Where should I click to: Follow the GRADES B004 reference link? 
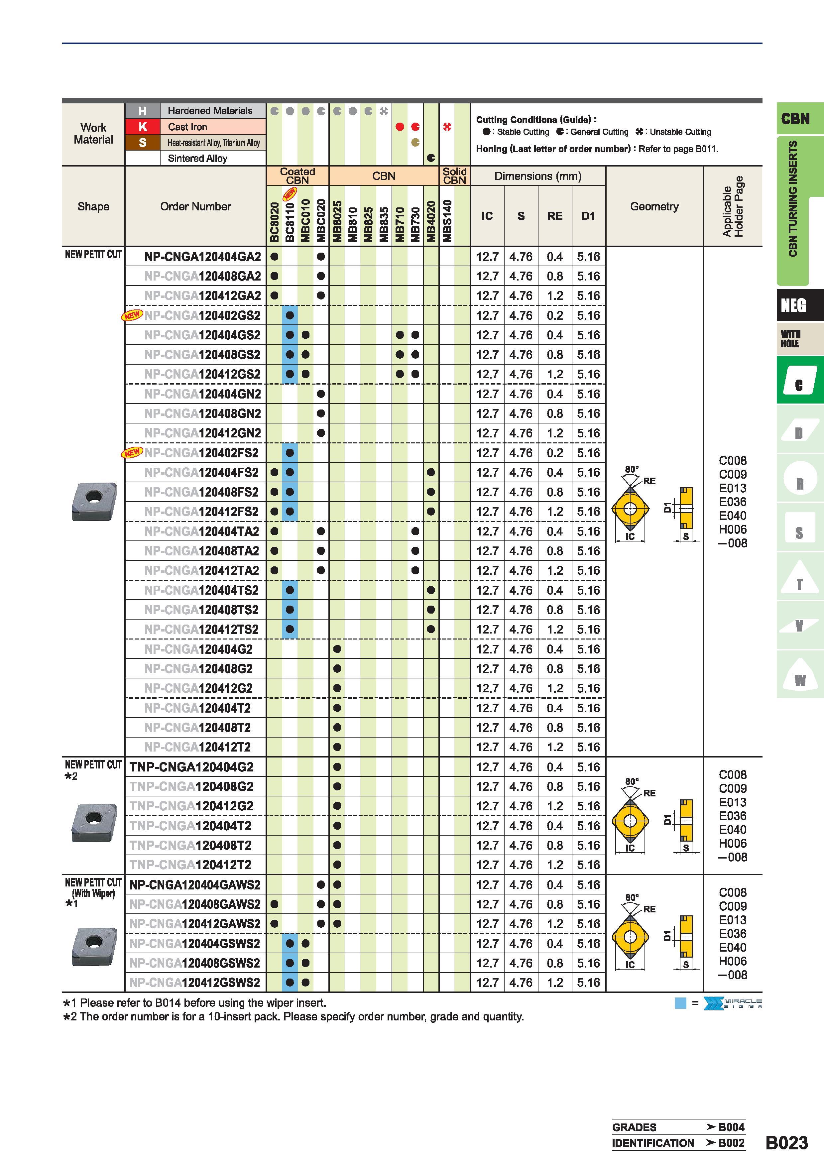[678, 1127]
